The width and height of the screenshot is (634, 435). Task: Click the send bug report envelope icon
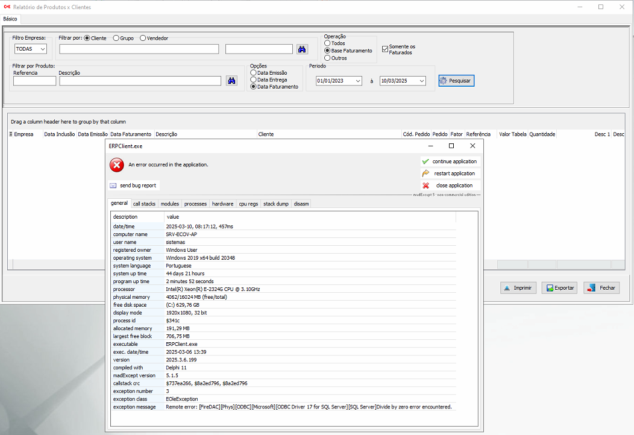[x=113, y=186]
